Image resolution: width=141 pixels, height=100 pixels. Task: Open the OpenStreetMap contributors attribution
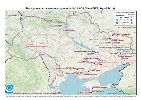click(x=121, y=93)
